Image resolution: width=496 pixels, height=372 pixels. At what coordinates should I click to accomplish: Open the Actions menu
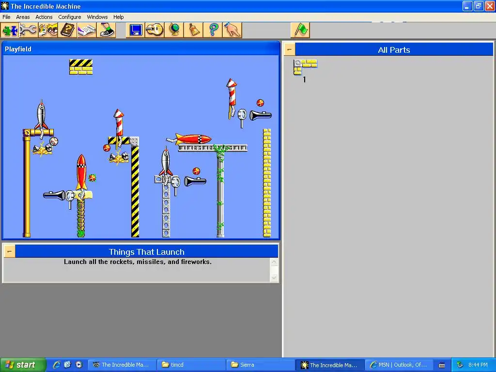[x=44, y=17]
